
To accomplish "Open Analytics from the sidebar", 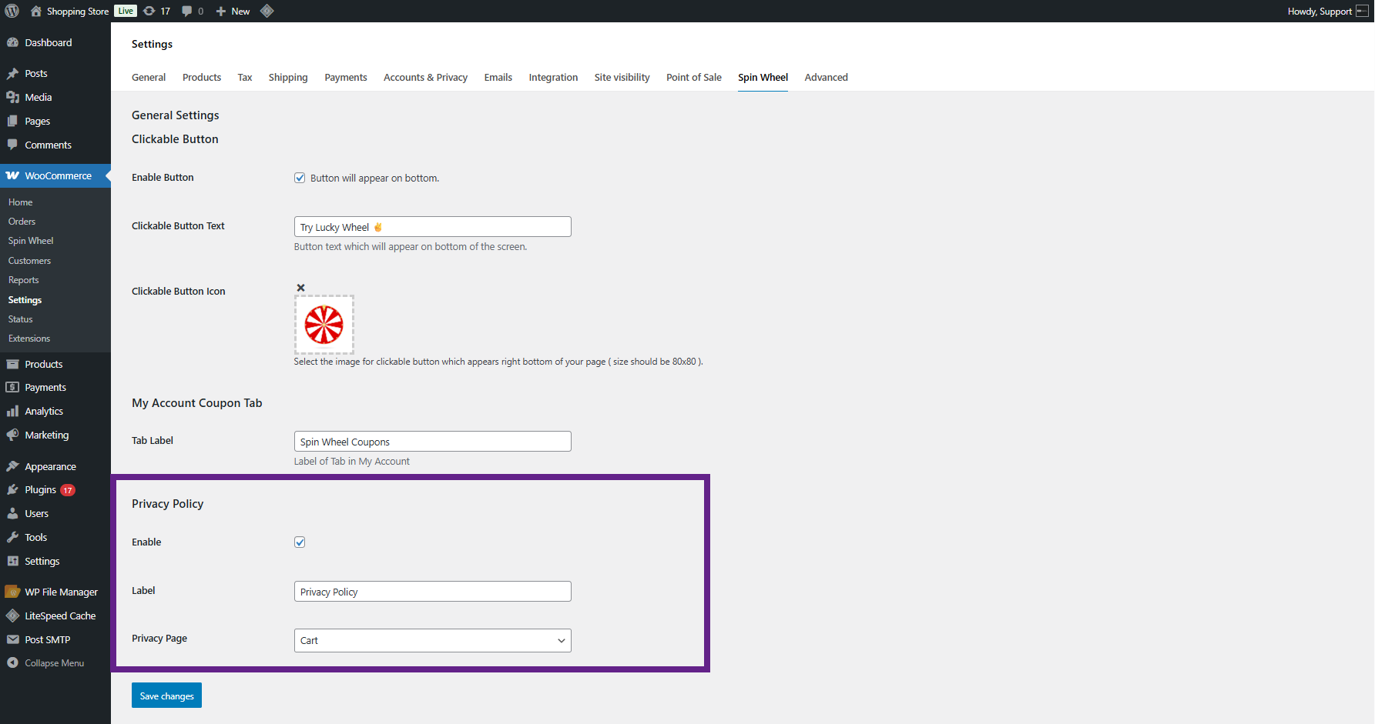I will tap(44, 412).
